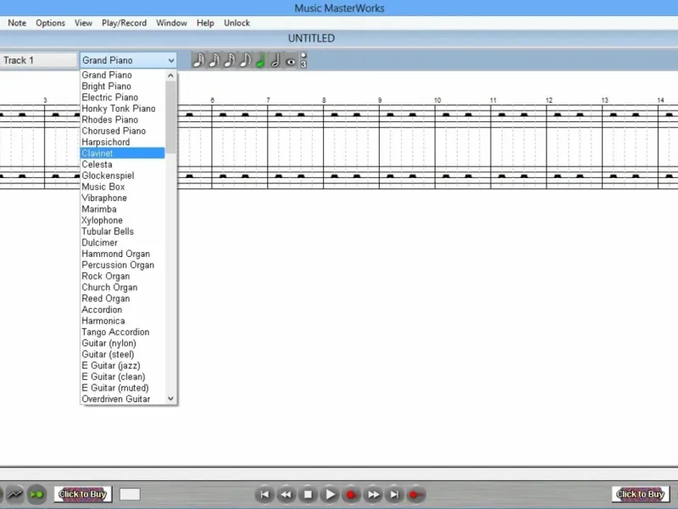Click the red record button
678x509 pixels.
(351, 494)
